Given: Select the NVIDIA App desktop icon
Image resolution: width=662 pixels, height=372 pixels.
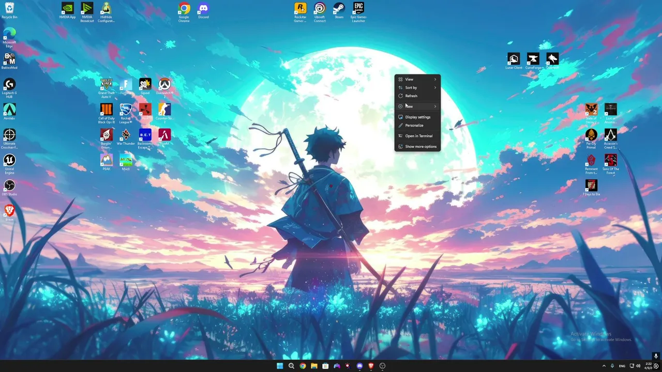Looking at the screenshot, I should (x=67, y=10).
